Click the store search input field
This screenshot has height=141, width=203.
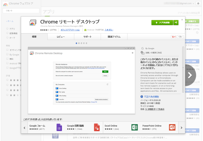(x=20, y=10)
